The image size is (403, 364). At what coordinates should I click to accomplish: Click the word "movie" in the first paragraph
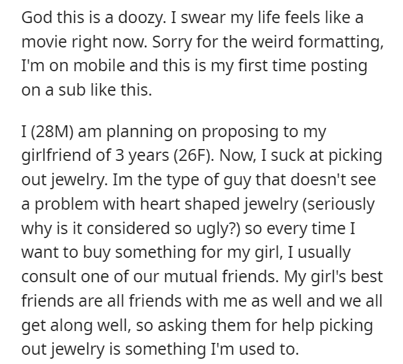point(43,42)
